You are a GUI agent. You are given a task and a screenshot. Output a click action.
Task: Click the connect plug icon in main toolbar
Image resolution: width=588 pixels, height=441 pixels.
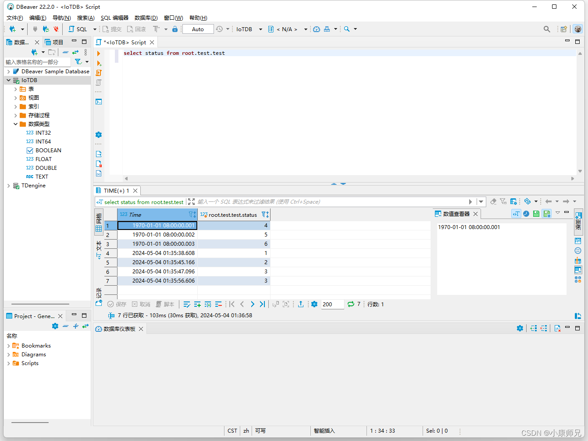point(35,29)
